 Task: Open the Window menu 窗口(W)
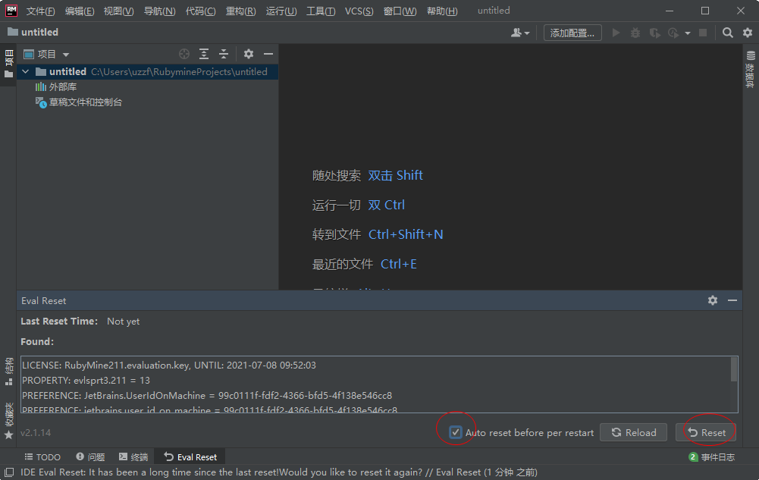click(x=400, y=11)
